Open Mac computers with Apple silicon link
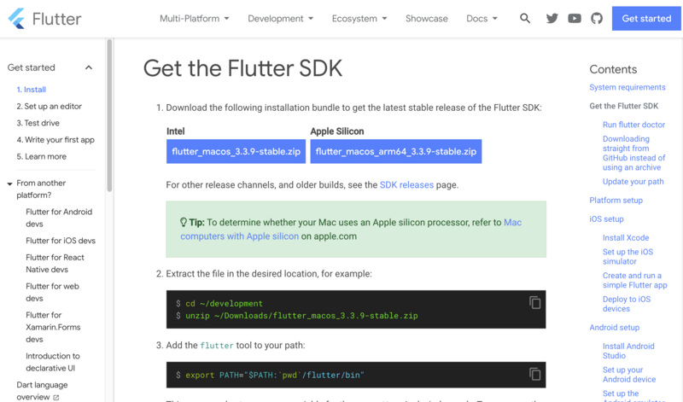 351,229
